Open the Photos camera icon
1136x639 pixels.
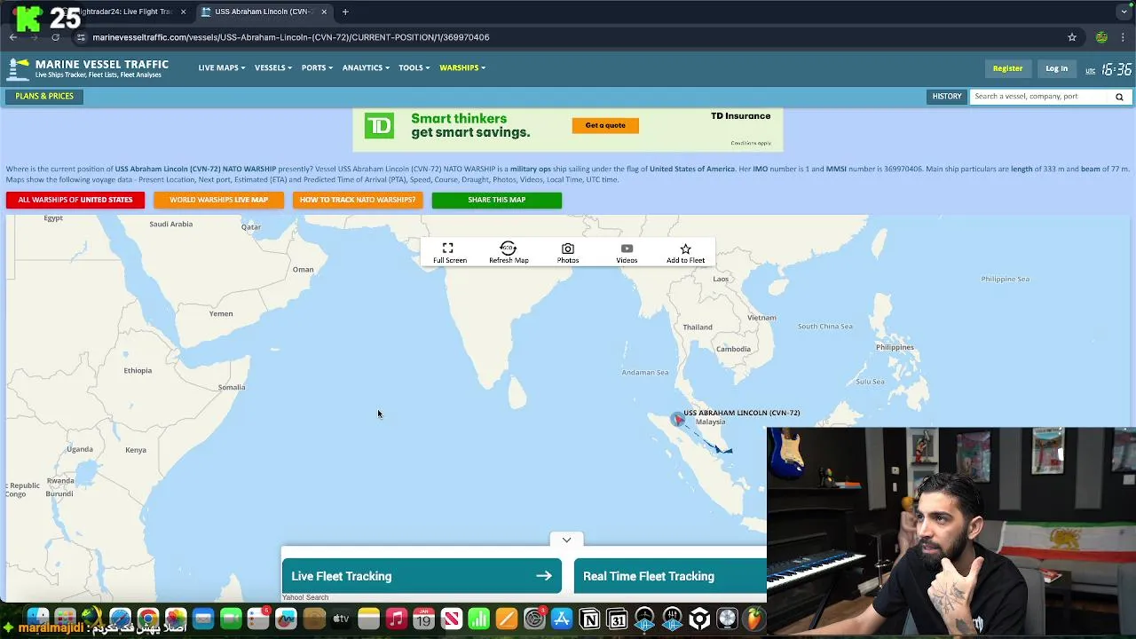tap(568, 248)
